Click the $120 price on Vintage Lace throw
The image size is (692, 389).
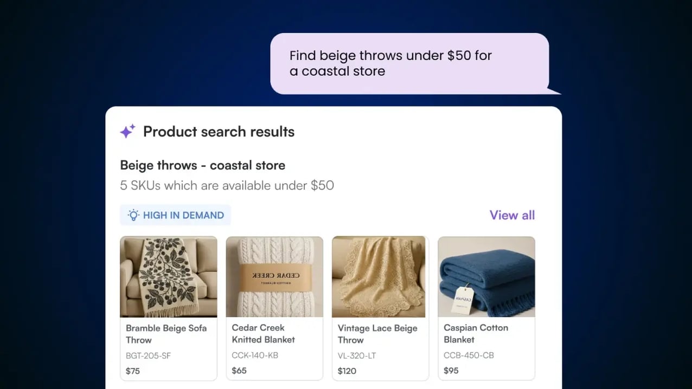(347, 371)
